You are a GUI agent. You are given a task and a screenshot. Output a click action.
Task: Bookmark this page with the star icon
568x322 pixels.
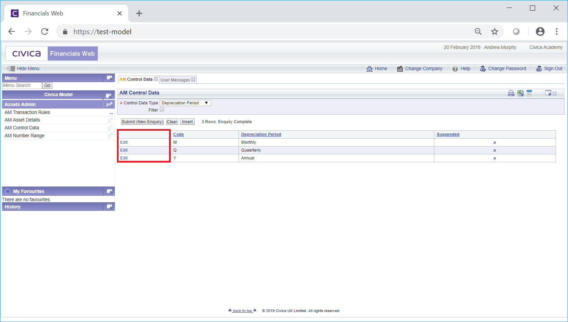click(x=494, y=32)
